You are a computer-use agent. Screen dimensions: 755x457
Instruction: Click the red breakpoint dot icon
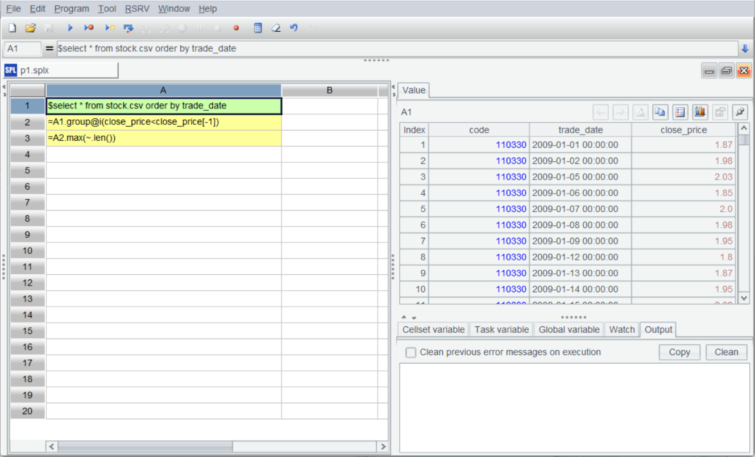(237, 28)
